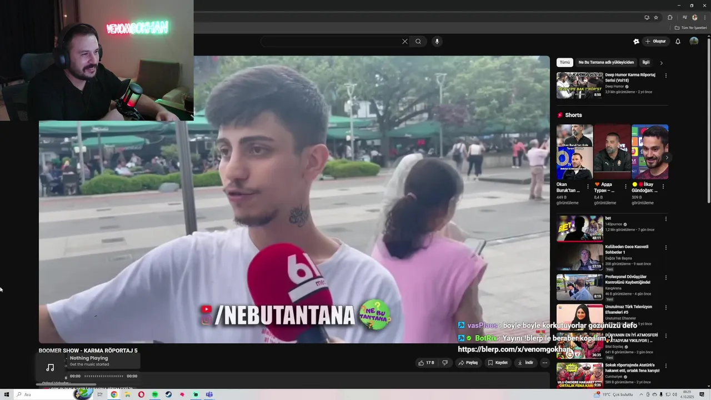
Task: Open the Okan Buruk'tan short
Action: coord(575,152)
